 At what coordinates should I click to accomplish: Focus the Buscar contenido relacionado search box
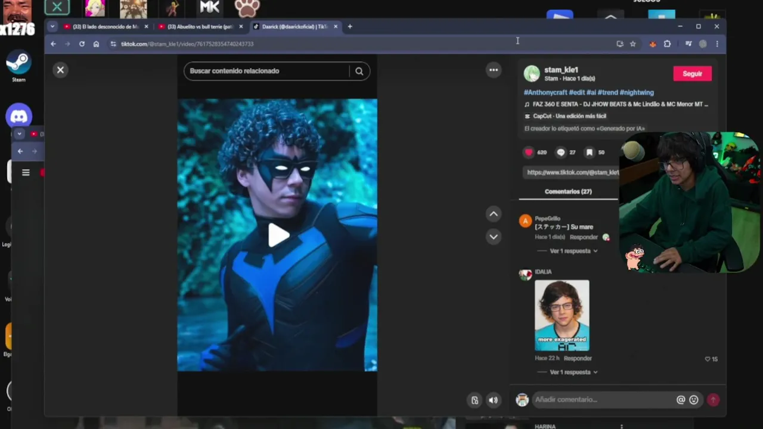[266, 71]
